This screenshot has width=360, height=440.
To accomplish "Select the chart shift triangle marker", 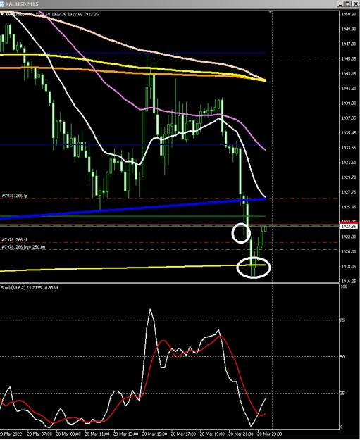I will pyautogui.click(x=271, y=12).
